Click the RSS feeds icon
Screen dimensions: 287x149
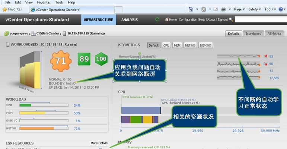point(204,9)
